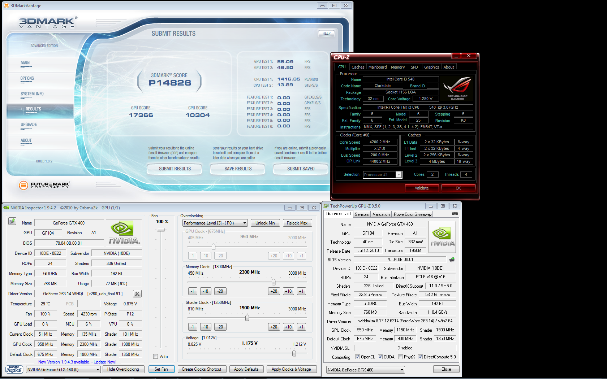The height and width of the screenshot is (379, 607).
Task: Open the PowerColor Giveaway tab in GPU-Z
Action: point(413,214)
